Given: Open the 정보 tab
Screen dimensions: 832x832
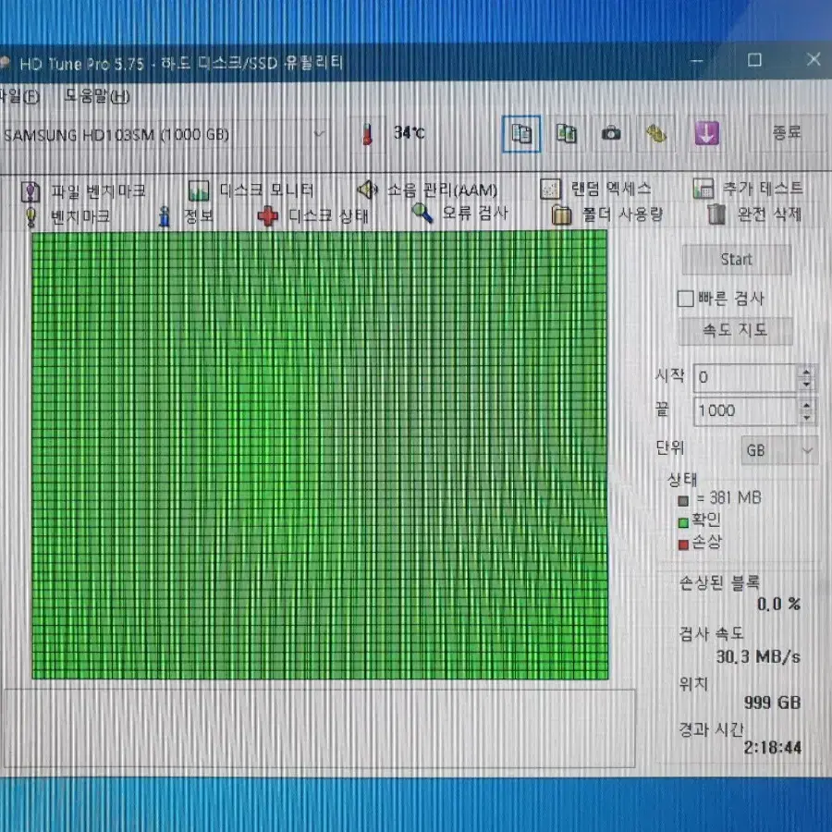Looking at the screenshot, I should point(186,216).
